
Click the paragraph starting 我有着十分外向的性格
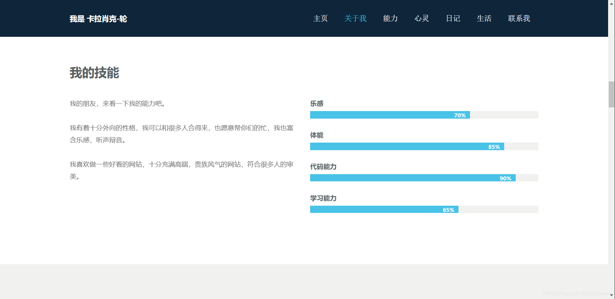pos(182,134)
